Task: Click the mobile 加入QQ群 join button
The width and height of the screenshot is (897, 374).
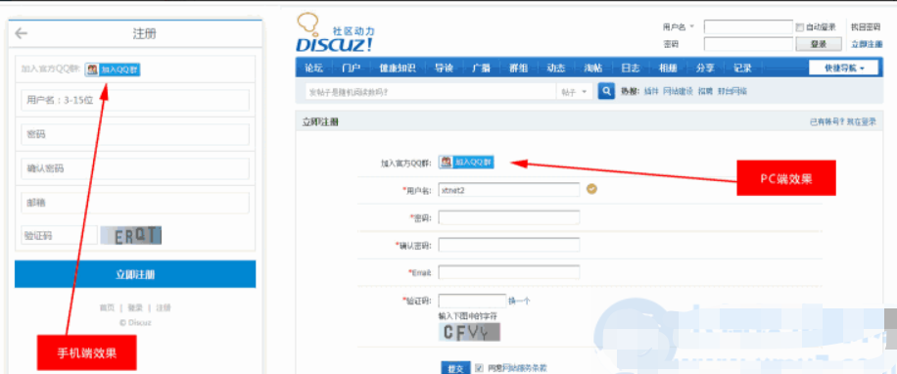Action: (113, 70)
